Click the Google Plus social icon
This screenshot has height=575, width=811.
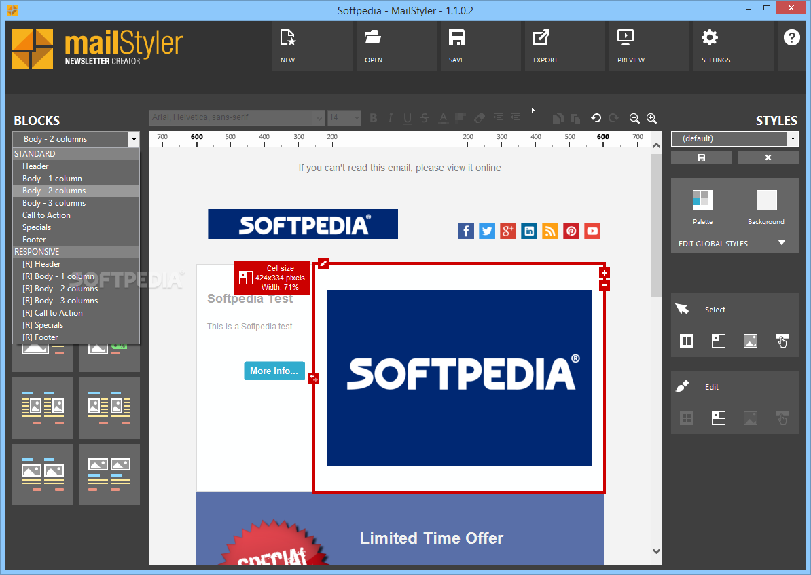[508, 231]
